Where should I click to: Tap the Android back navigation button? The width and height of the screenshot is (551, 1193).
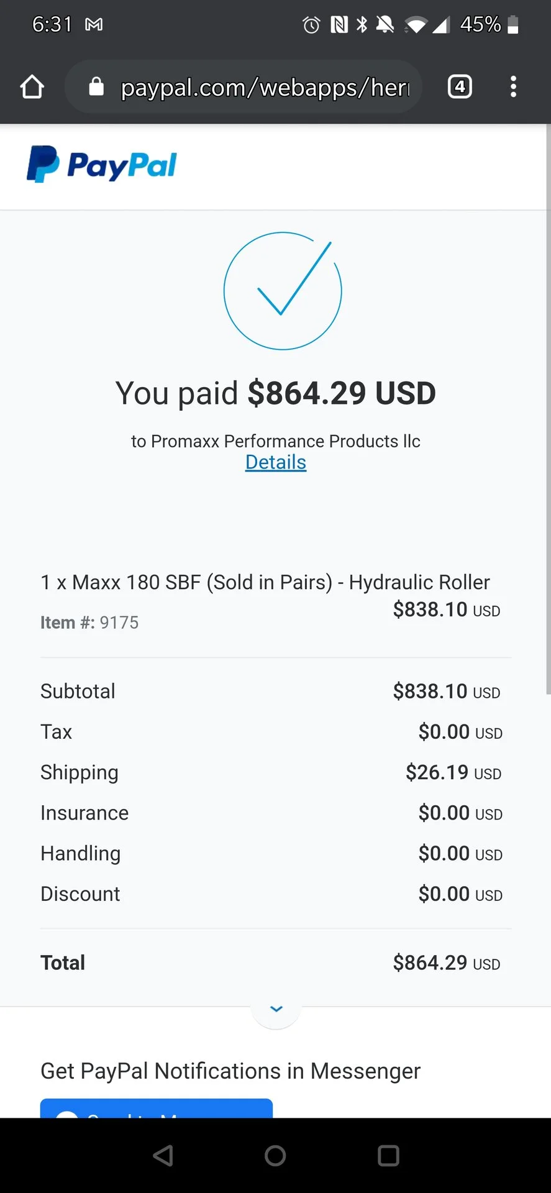tap(163, 1156)
